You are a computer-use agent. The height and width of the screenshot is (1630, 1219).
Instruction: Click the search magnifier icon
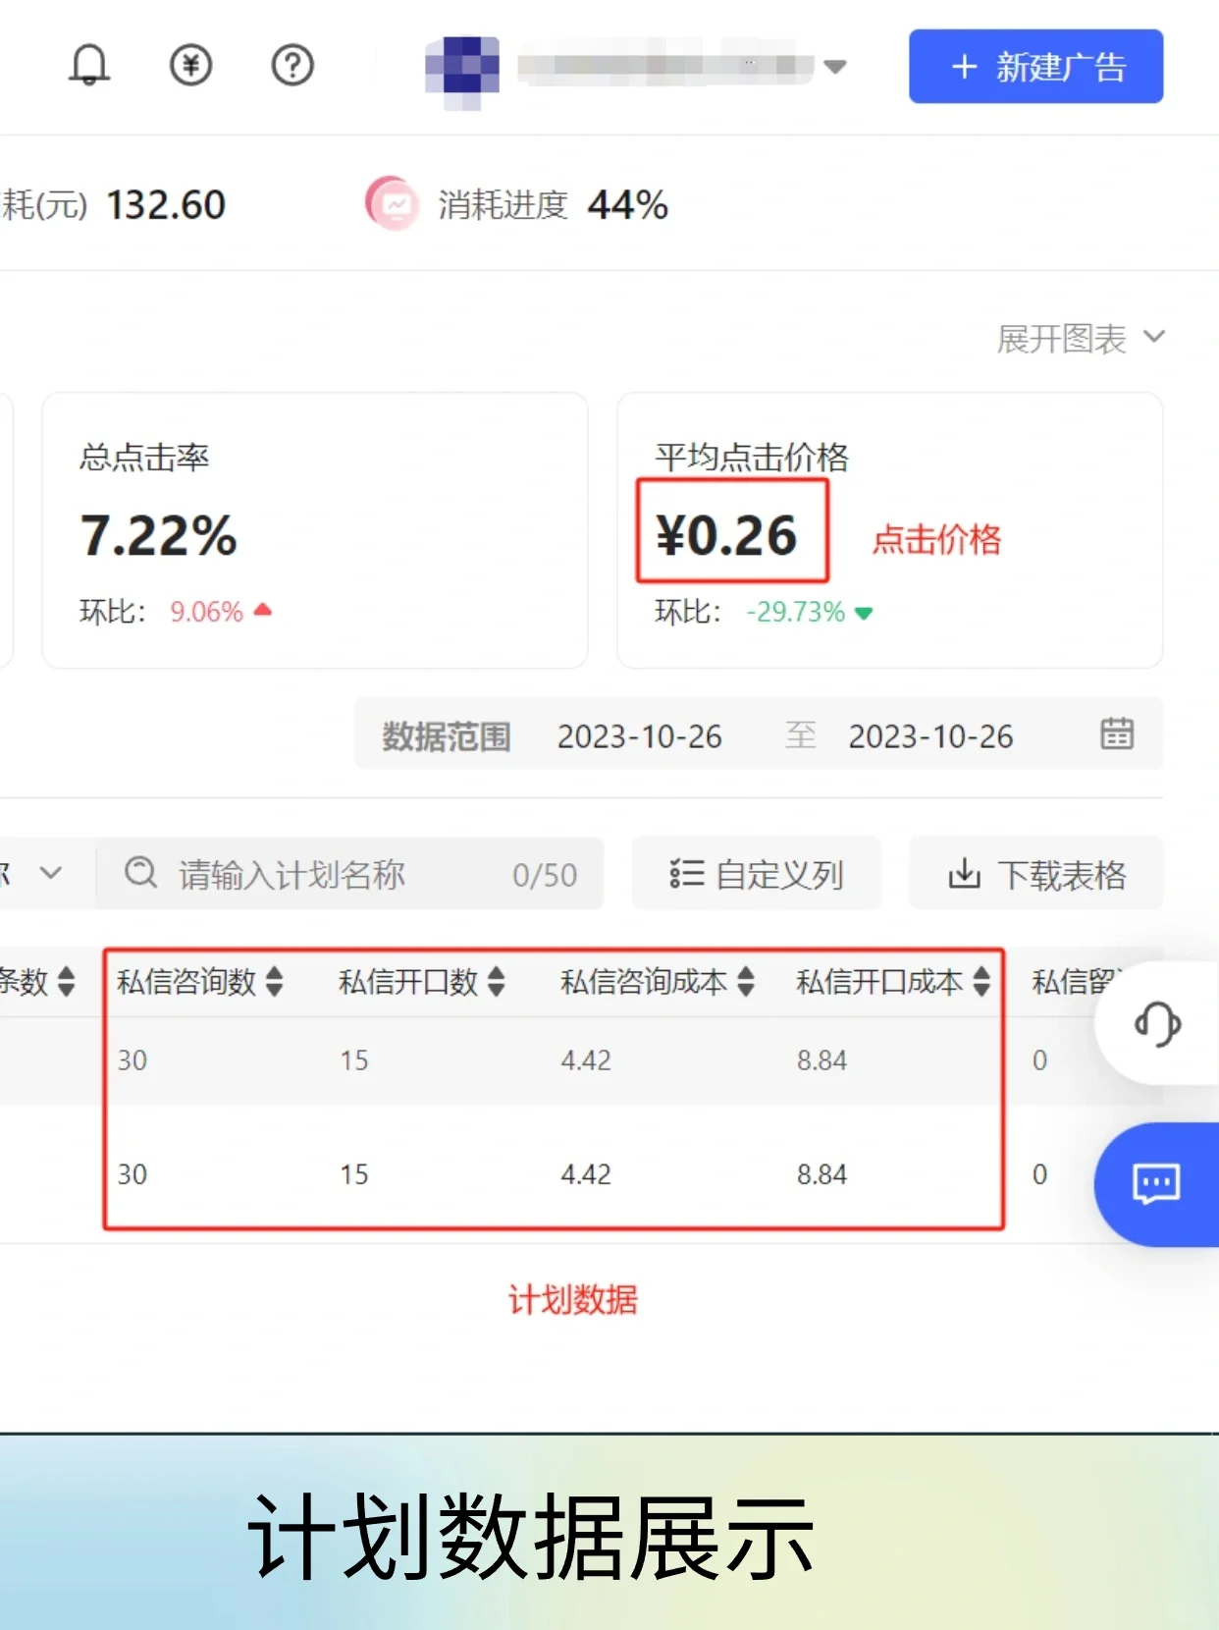141,873
